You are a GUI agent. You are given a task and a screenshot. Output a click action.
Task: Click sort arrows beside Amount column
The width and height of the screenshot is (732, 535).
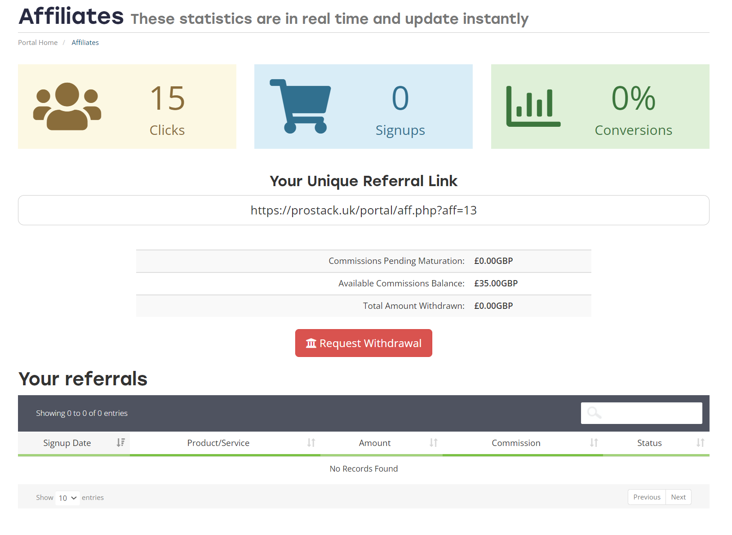tap(433, 443)
